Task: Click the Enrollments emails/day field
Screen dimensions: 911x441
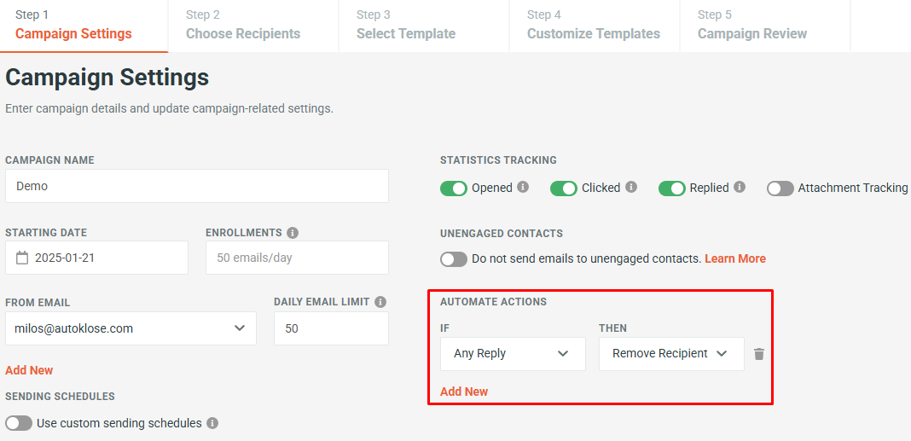Action: pos(297,258)
